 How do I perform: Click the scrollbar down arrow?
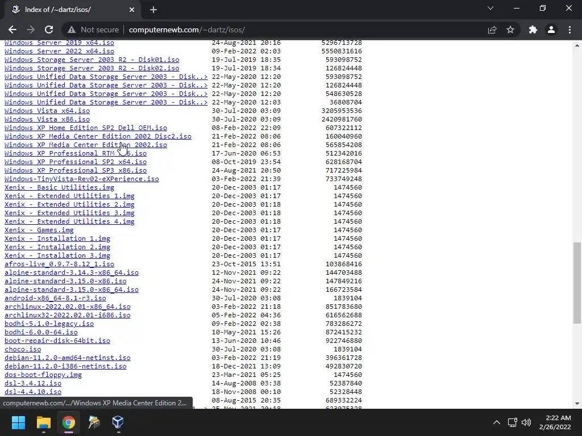pos(577,404)
